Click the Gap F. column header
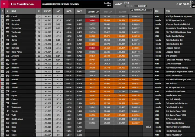 click(80, 11)
